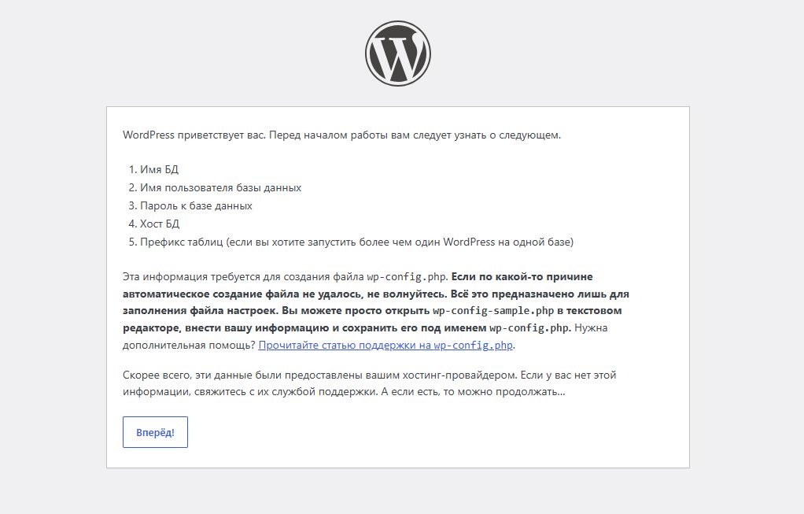Click the wp-config-sample.php filename text
Viewport: 804px width, 514px height.
(493, 311)
